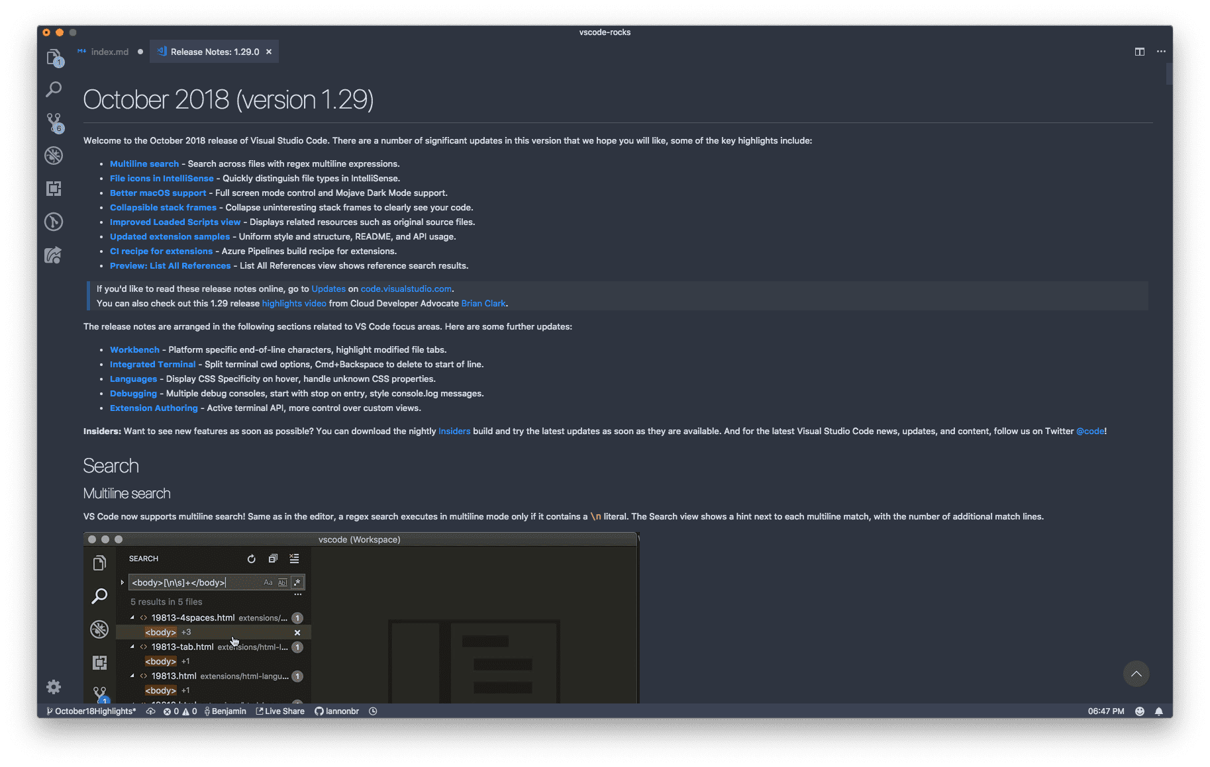Open the Manage gear menu

click(54, 687)
